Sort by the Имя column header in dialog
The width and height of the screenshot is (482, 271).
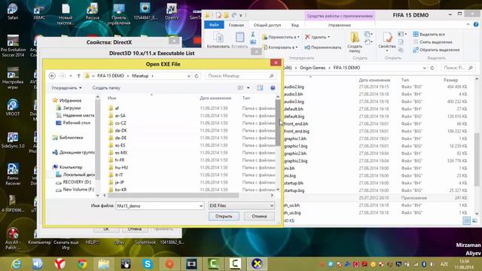pos(112,98)
